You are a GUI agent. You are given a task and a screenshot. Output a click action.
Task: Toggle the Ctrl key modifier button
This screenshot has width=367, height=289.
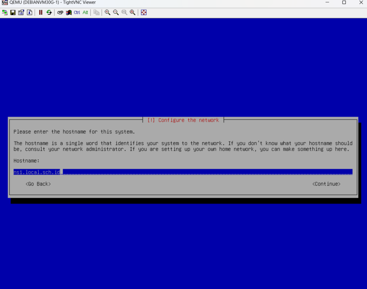[77, 13]
